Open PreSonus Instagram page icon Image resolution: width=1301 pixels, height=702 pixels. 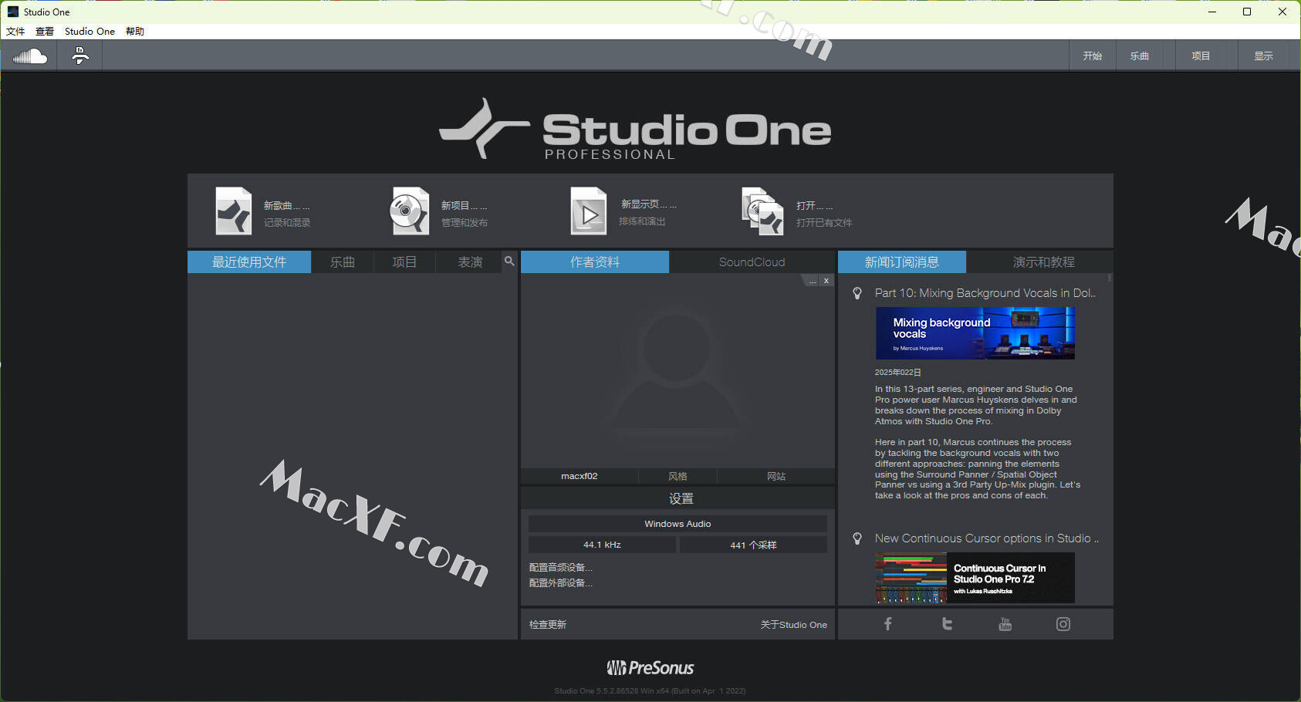pos(1063,624)
